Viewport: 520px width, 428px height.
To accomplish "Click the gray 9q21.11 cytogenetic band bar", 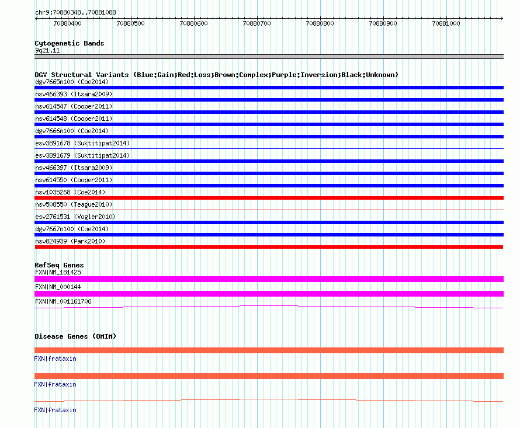I will tap(269, 57).
